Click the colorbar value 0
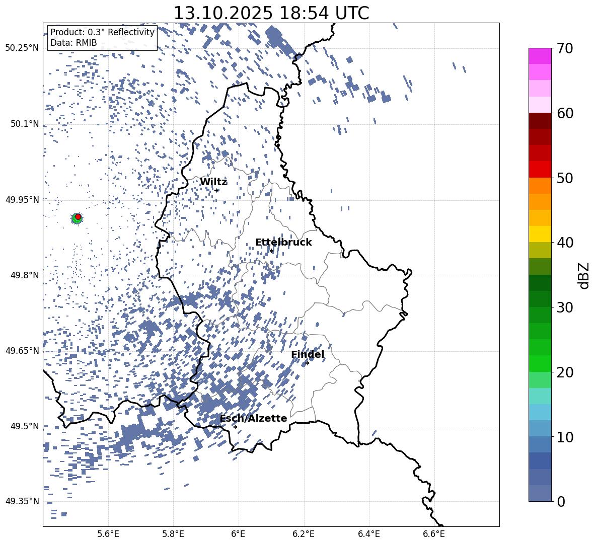This screenshot has width=596, height=544. [x=561, y=501]
